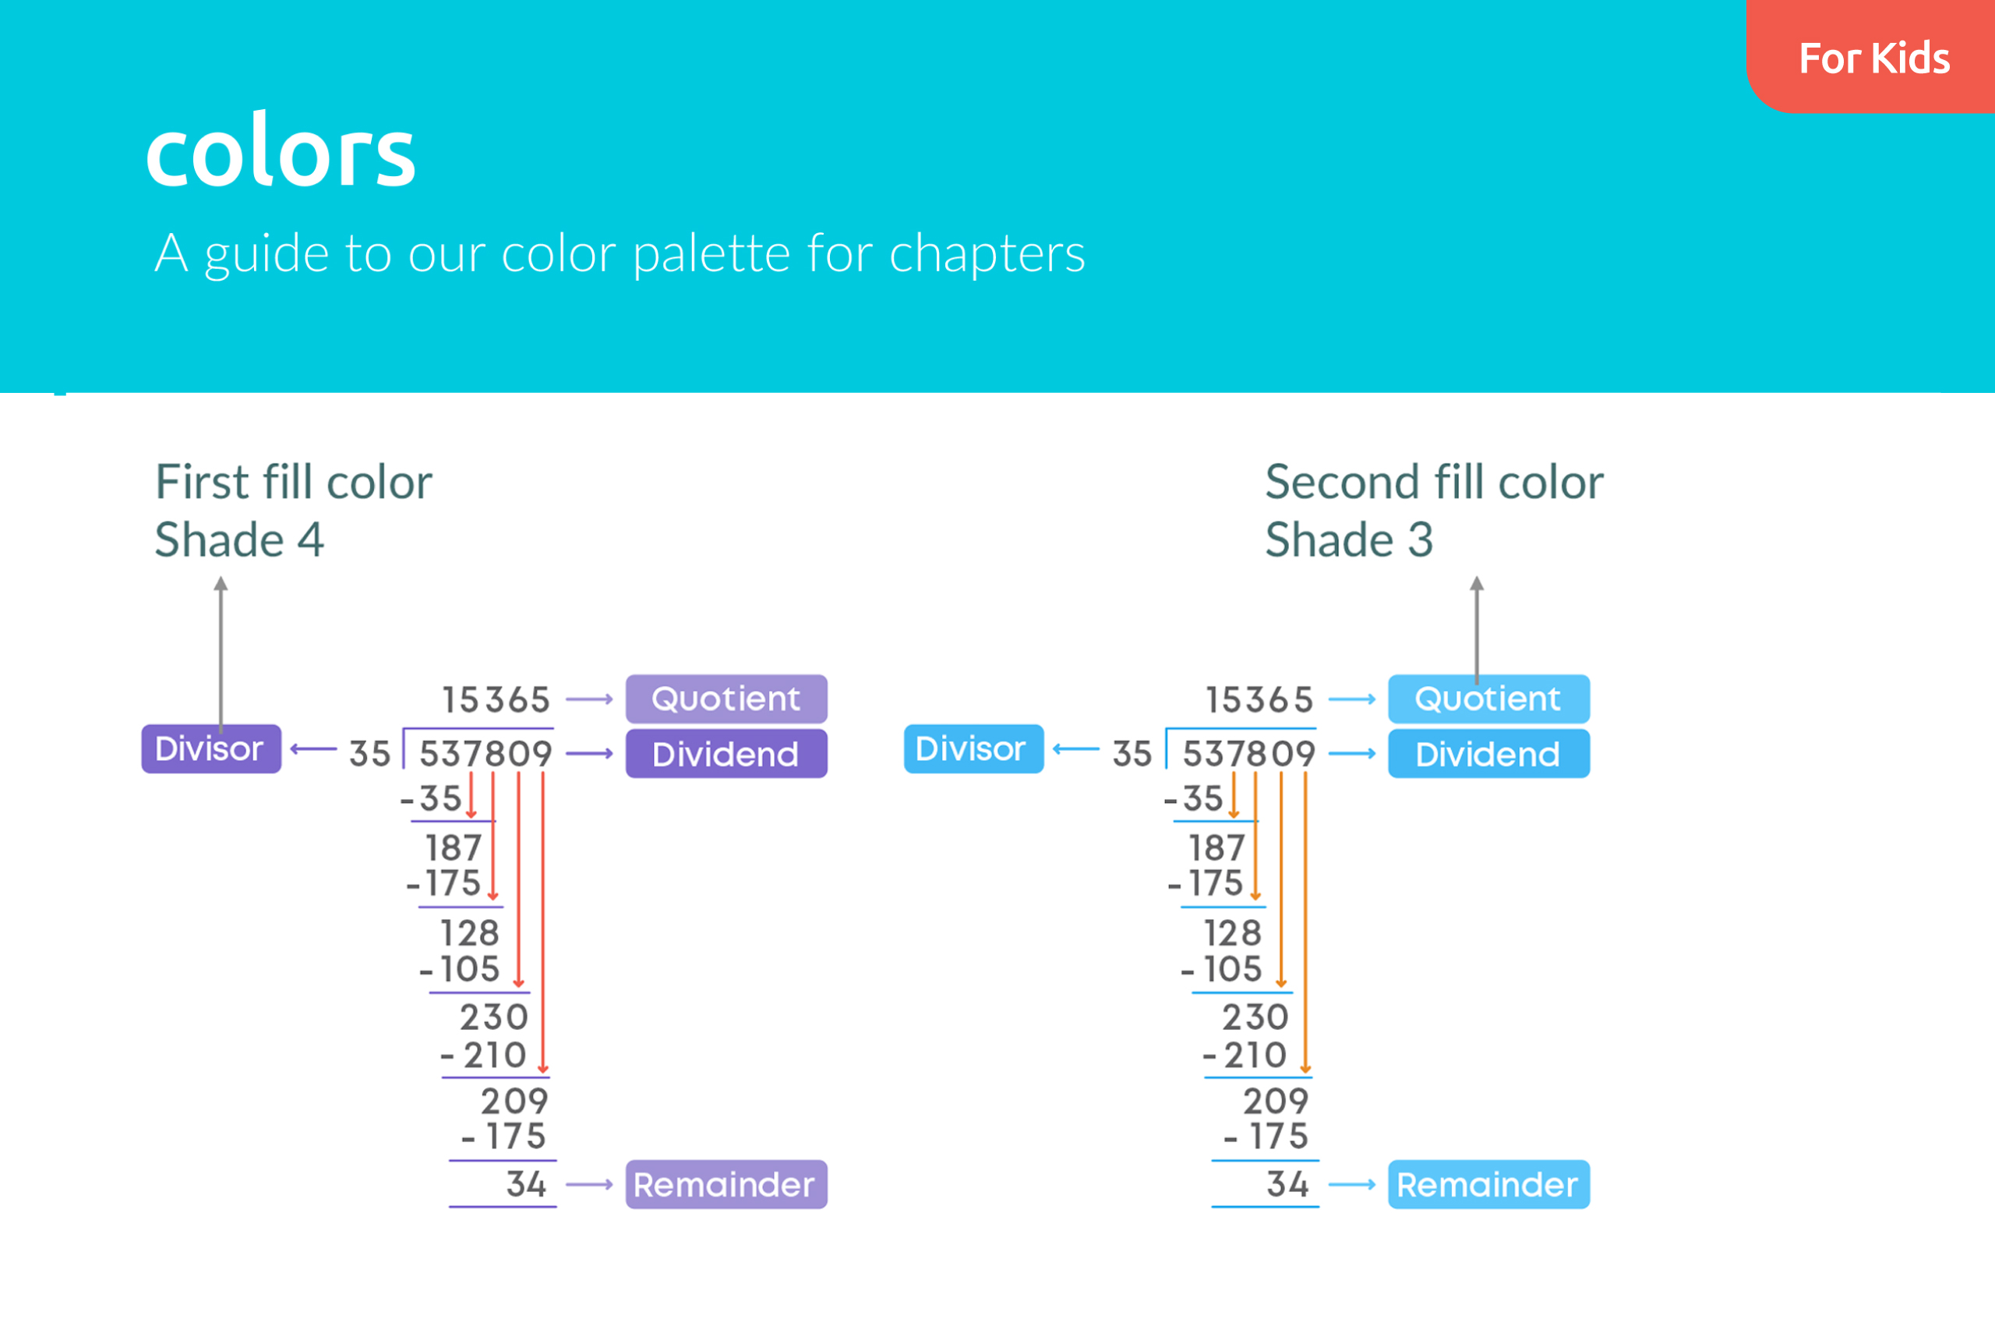The image size is (1995, 1330).
Task: Click the blue arrow pointing to blue Remainder
Action: (1351, 1184)
